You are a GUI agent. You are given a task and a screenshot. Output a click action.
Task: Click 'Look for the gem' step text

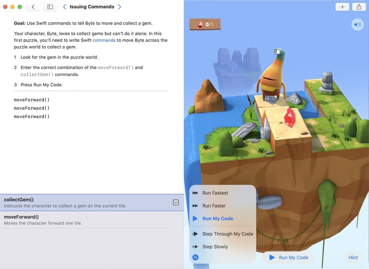coord(59,57)
